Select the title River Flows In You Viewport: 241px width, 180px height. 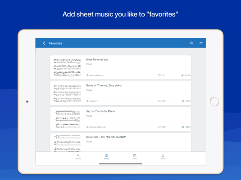pos(97,59)
